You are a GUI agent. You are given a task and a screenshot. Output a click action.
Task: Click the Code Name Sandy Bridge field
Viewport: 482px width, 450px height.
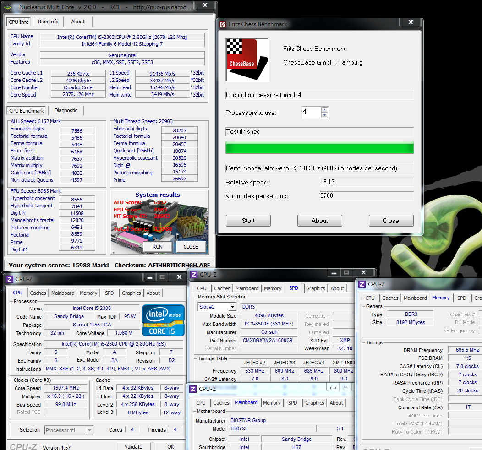coord(69,316)
